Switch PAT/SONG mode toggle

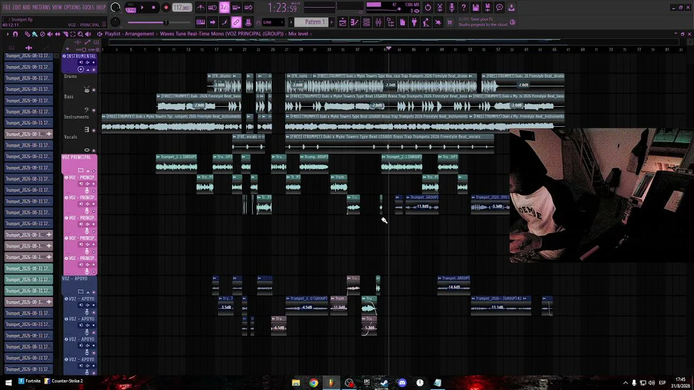tap(131, 8)
